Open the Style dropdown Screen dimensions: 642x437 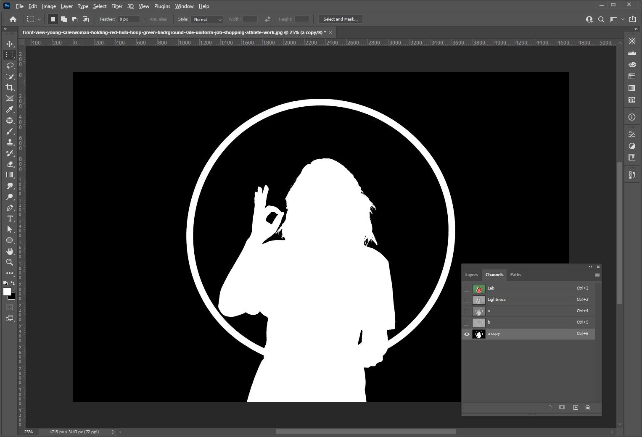207,19
